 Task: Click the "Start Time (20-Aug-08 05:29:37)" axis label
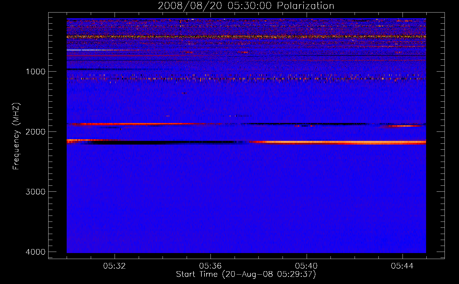(246, 274)
